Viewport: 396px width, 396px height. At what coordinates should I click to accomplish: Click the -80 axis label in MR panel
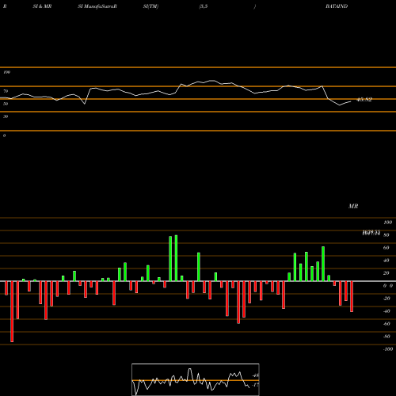[386, 337]
